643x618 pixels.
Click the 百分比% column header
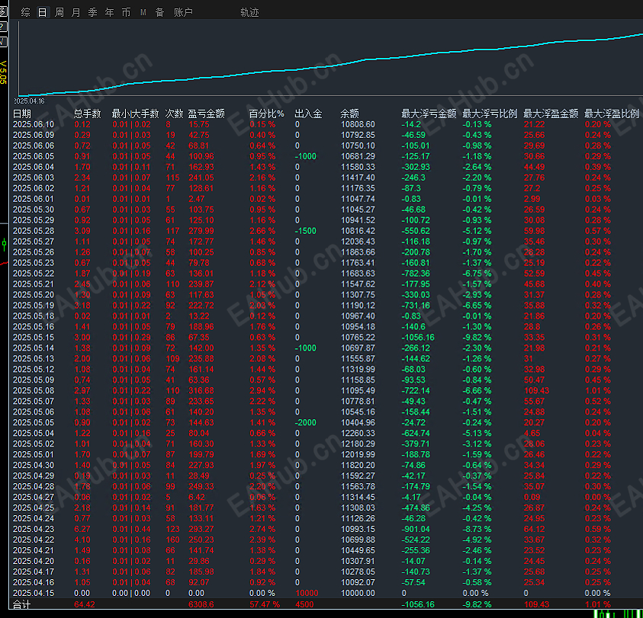[266, 114]
